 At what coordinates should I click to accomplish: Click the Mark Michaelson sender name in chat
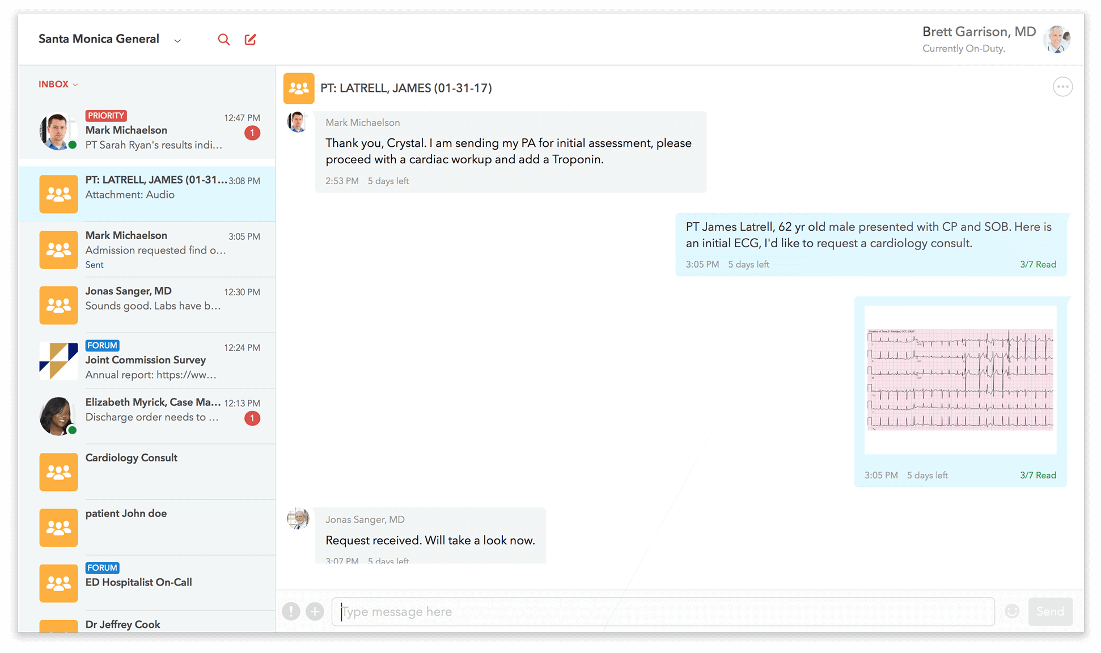[x=362, y=122]
